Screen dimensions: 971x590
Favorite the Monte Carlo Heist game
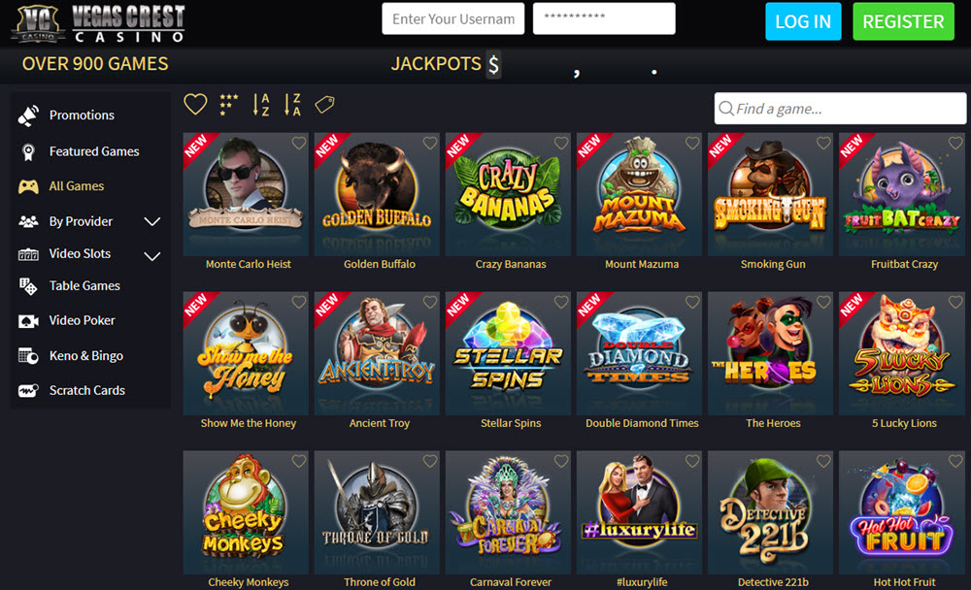tap(298, 143)
